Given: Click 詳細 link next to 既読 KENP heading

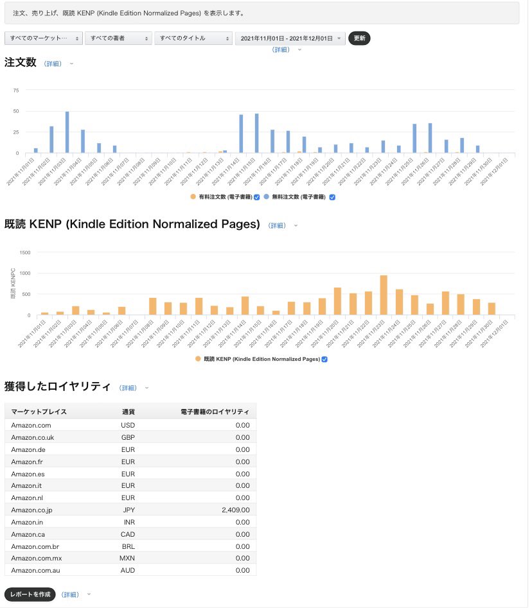Looking at the screenshot, I should click(277, 225).
